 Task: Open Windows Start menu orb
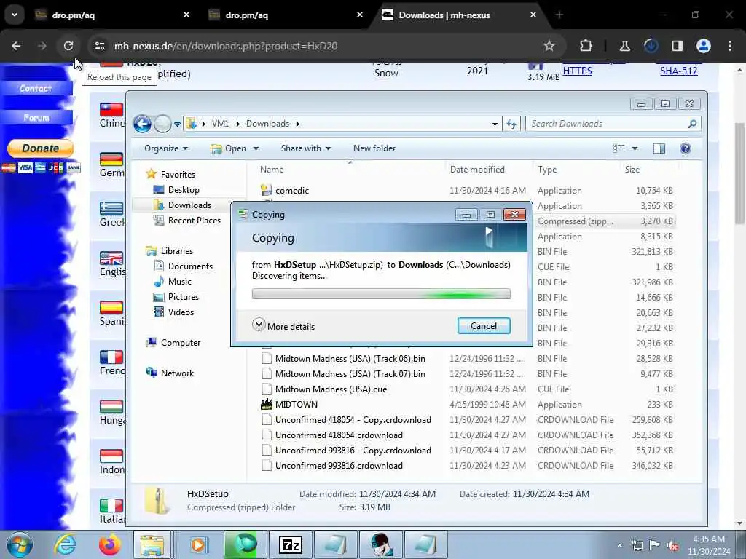20,544
